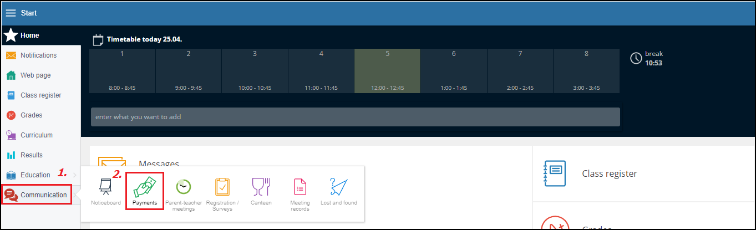Viewport: 756px width, 230px height.
Task: Click the Web page house icon
Action: tap(11, 75)
